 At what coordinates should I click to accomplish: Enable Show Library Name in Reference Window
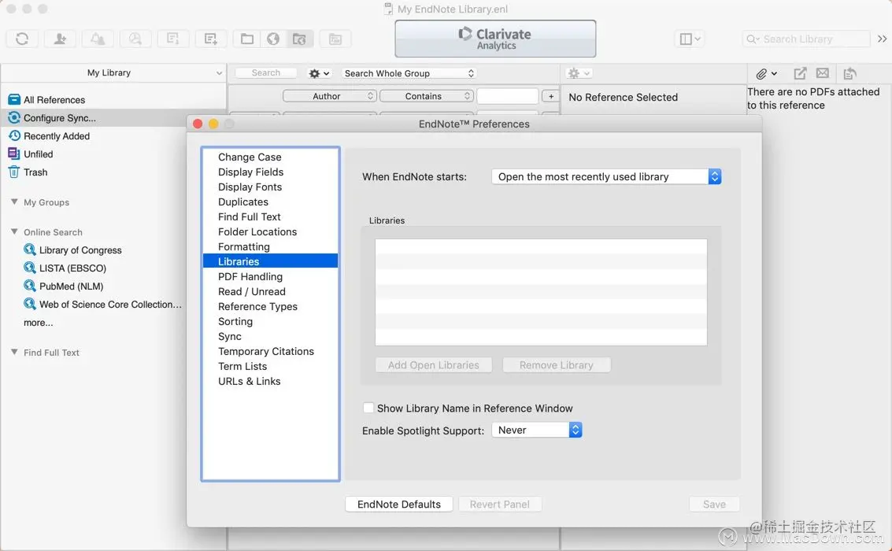(x=368, y=408)
